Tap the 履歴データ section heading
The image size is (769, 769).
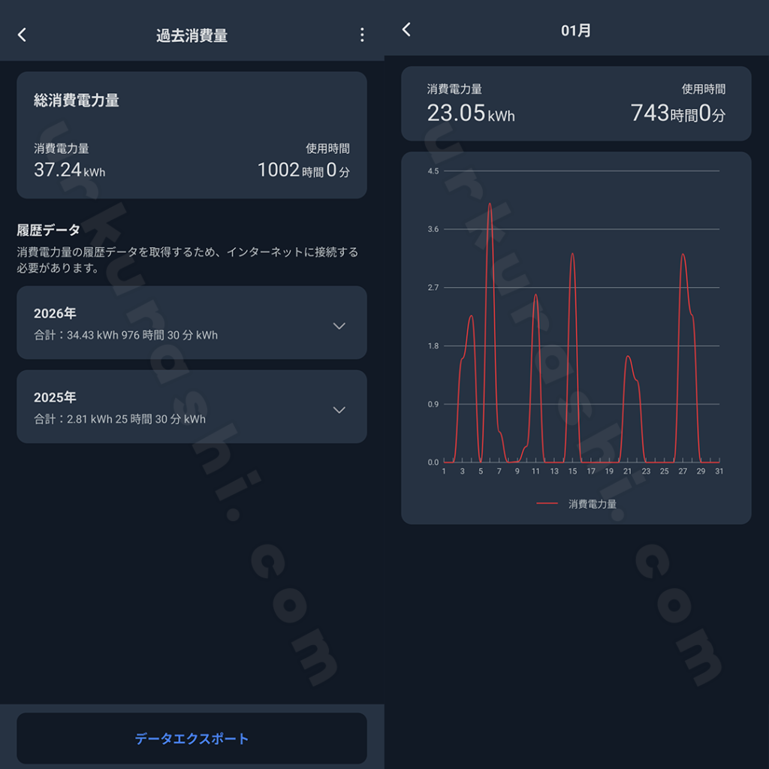point(49,230)
